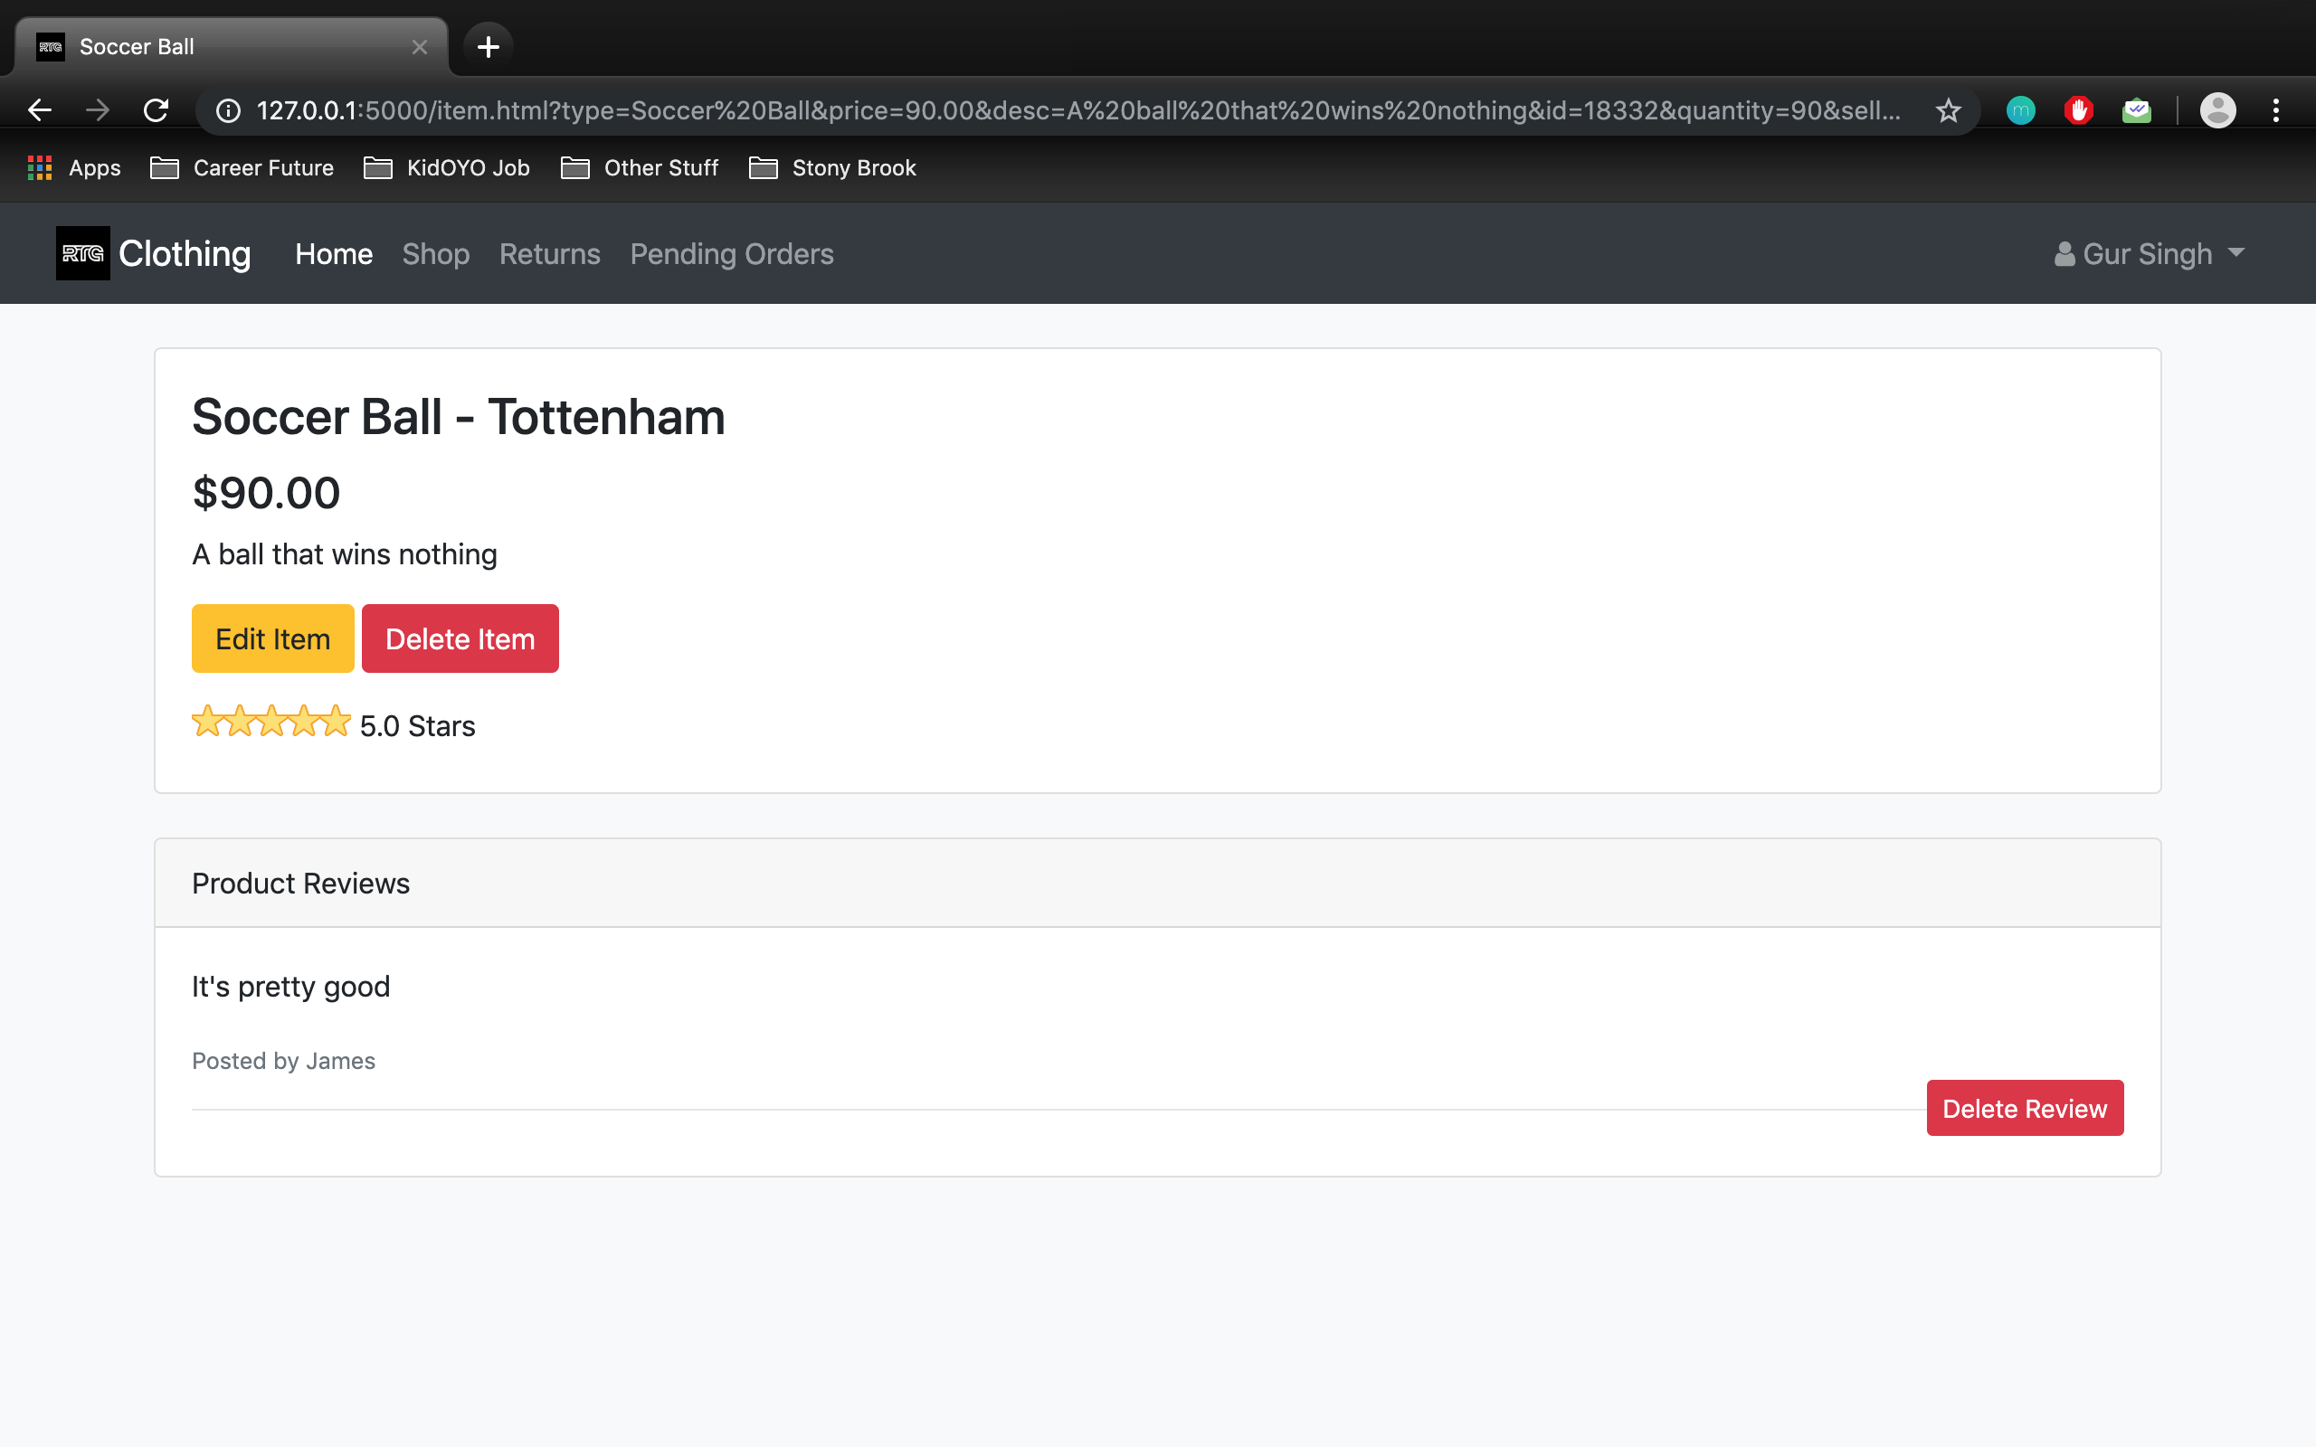
Task: Open the teal circle extension icon
Action: (2020, 110)
